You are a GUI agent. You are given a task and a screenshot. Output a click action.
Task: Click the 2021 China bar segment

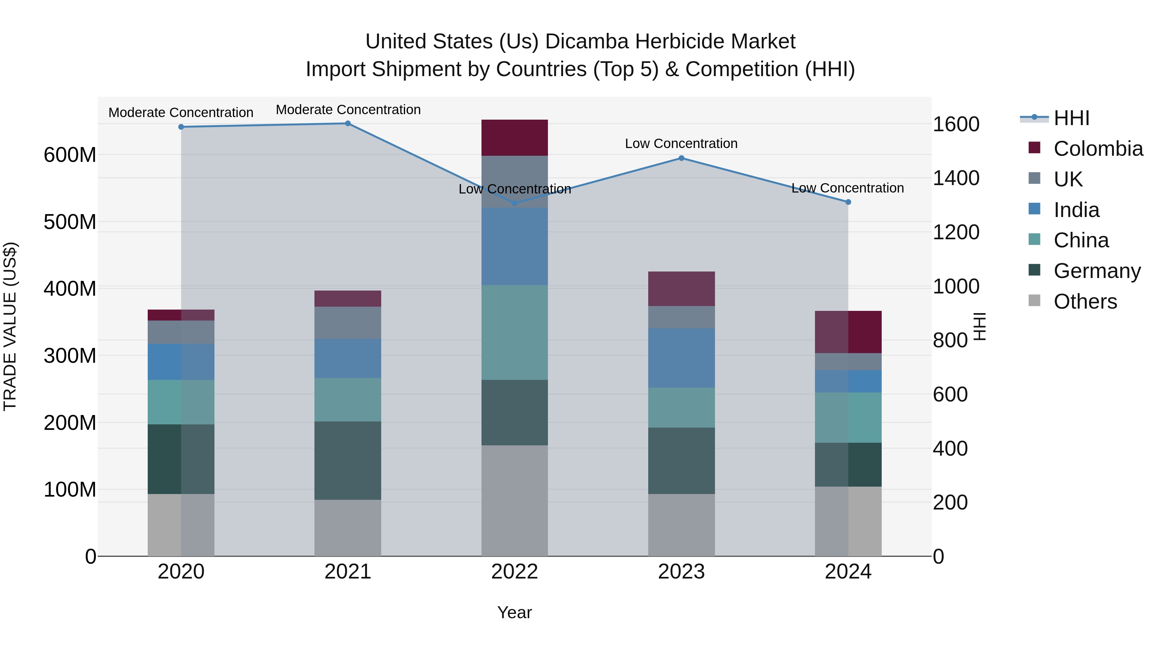click(348, 400)
